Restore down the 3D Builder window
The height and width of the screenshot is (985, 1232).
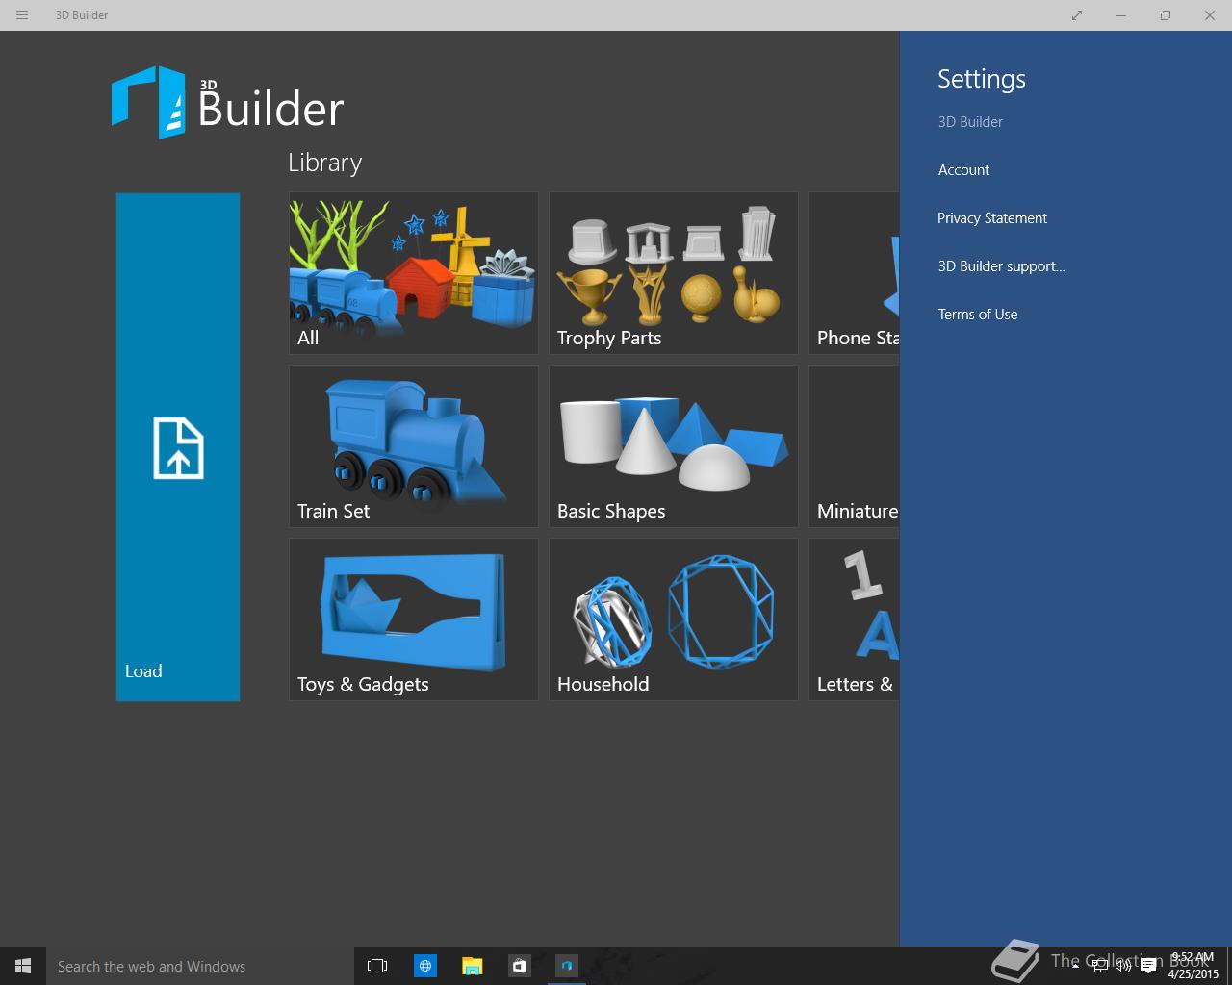[x=1166, y=15]
